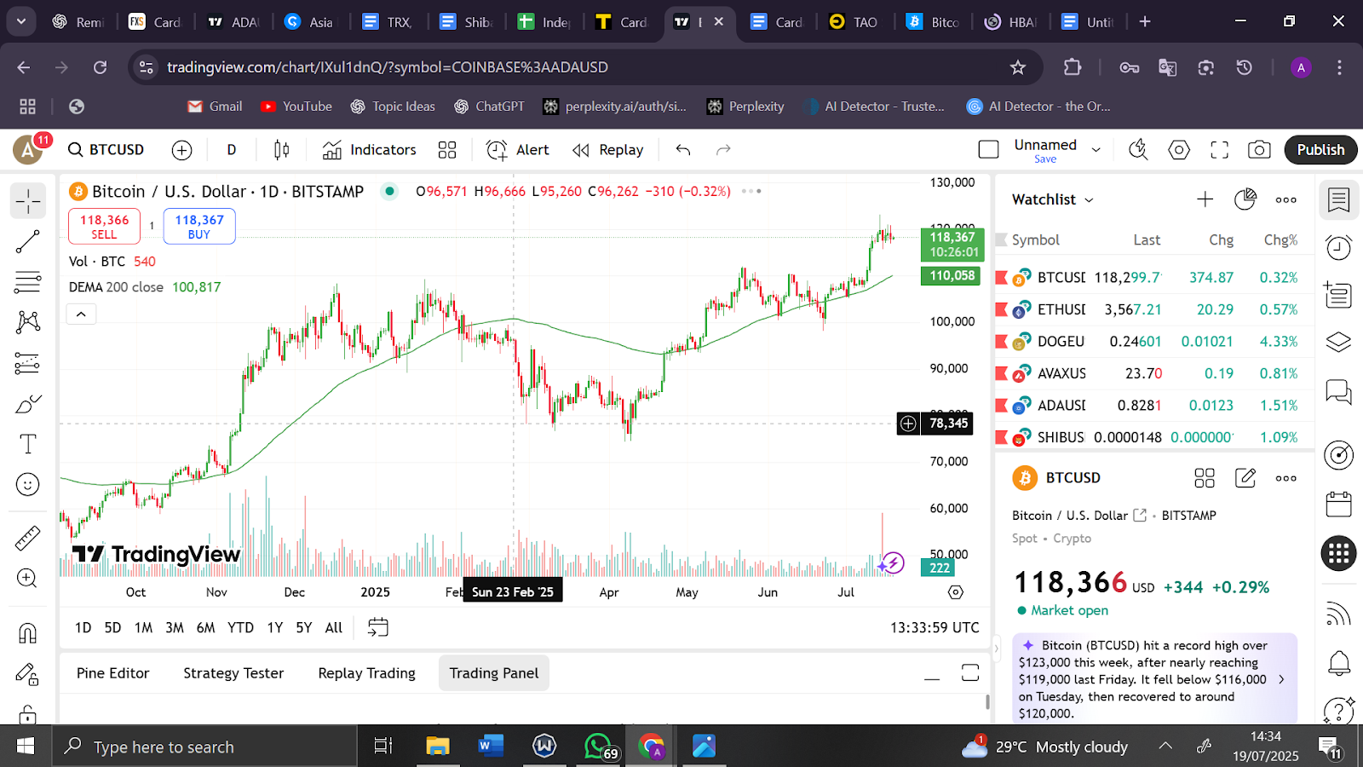The image size is (1363, 767).
Task: Open WhatsApp from the taskbar
Action: click(600, 747)
